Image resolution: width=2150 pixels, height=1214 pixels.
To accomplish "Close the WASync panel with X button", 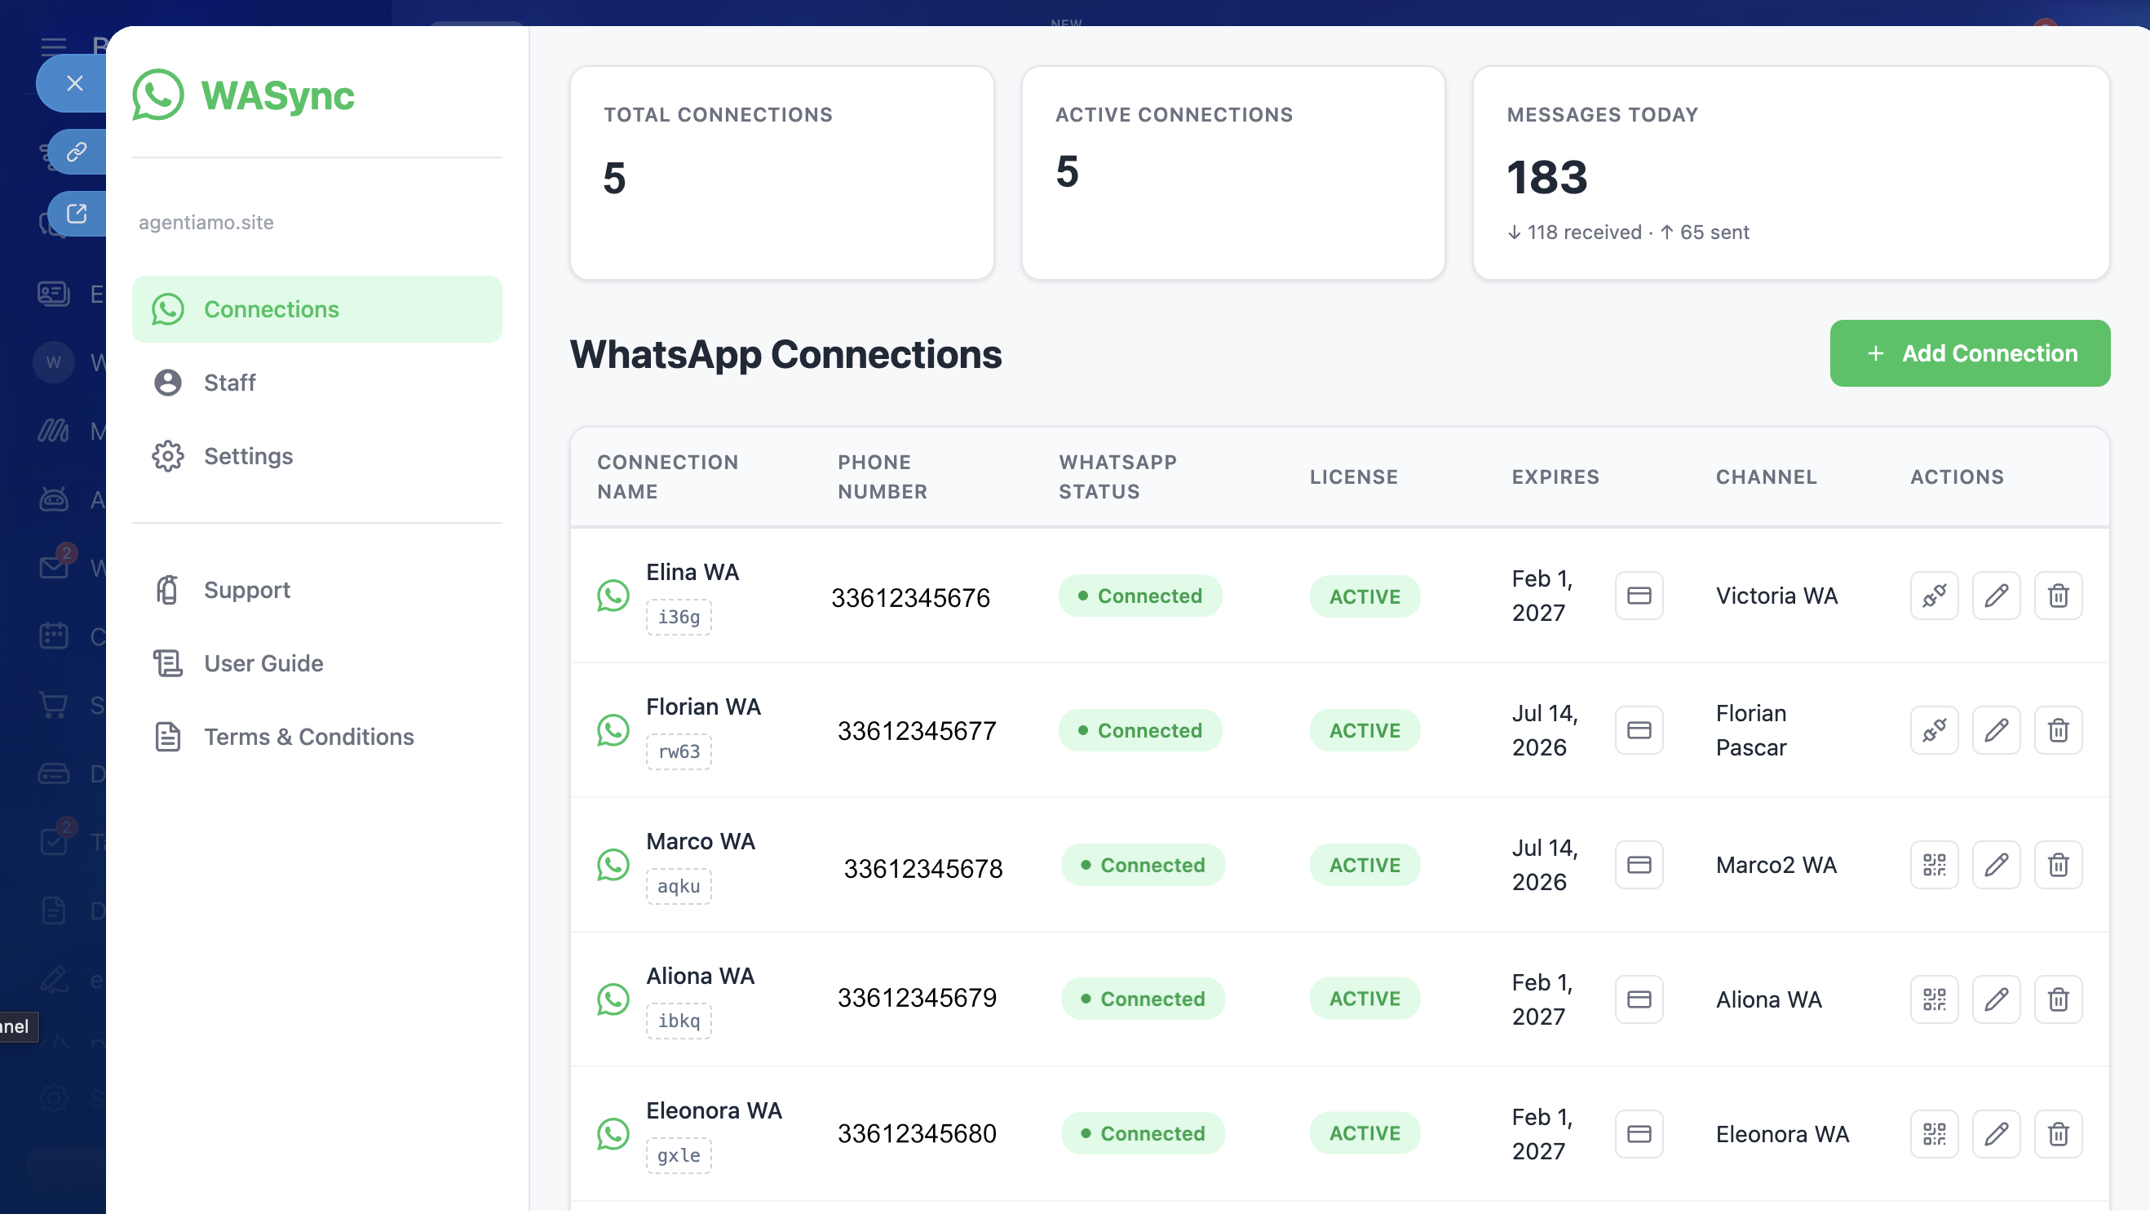I will [x=75, y=83].
